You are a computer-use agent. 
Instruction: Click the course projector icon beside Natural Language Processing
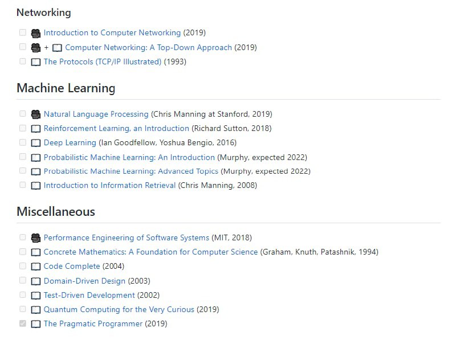coord(35,113)
